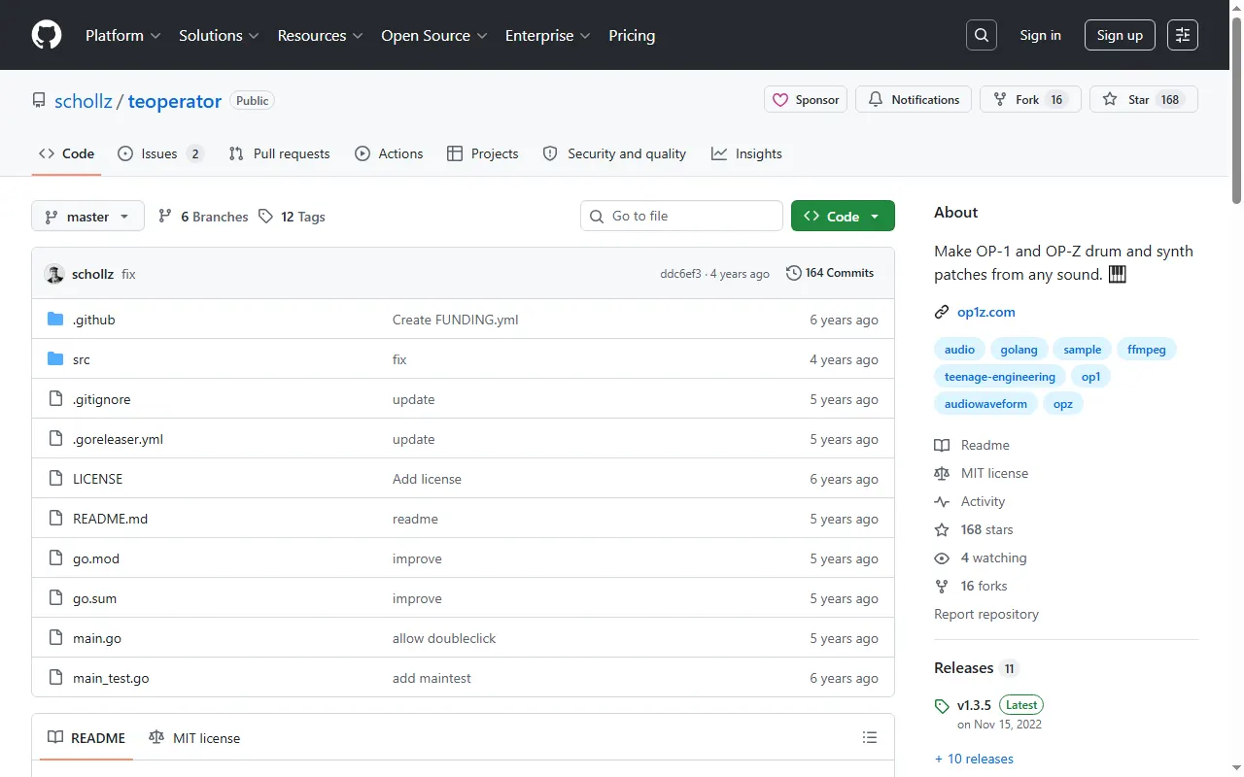Star the teoperator repository
Image resolution: width=1244 pixels, height=777 pixels.
[1144, 99]
